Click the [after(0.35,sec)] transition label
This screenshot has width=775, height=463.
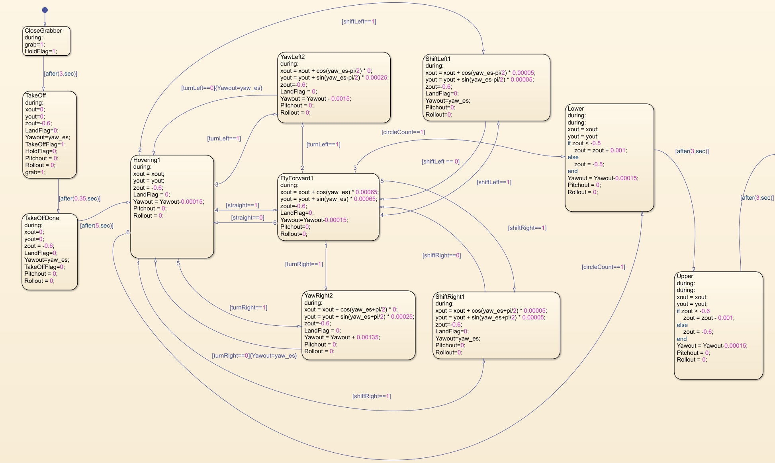79,198
